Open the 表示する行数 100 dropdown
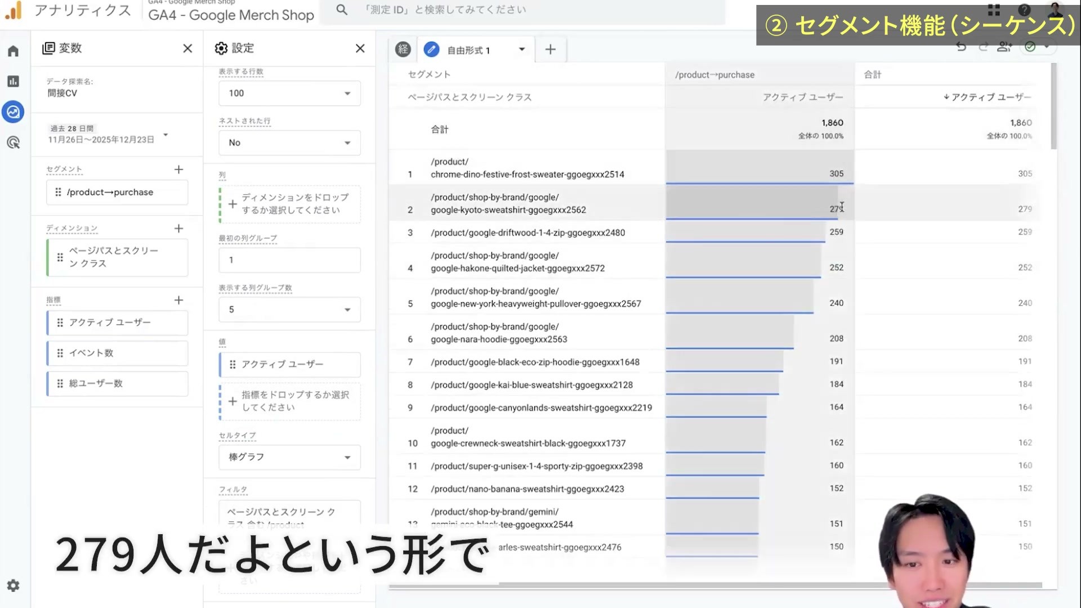 pyautogui.click(x=289, y=93)
